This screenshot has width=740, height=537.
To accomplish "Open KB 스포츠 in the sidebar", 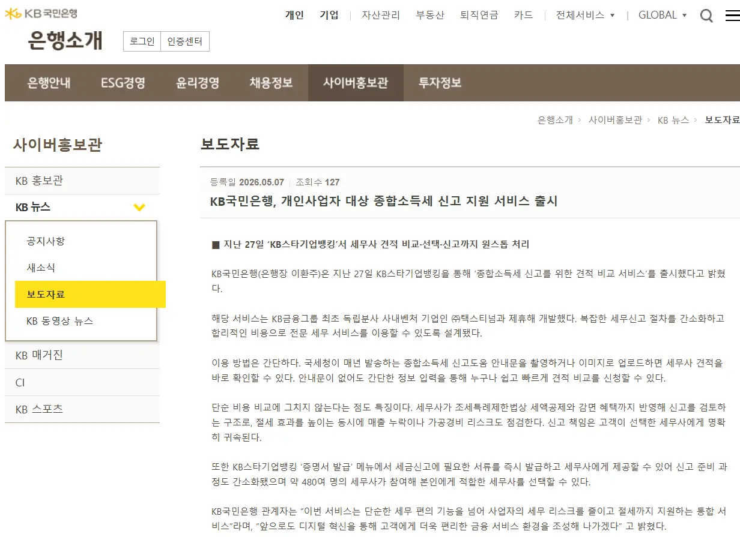I will point(82,409).
